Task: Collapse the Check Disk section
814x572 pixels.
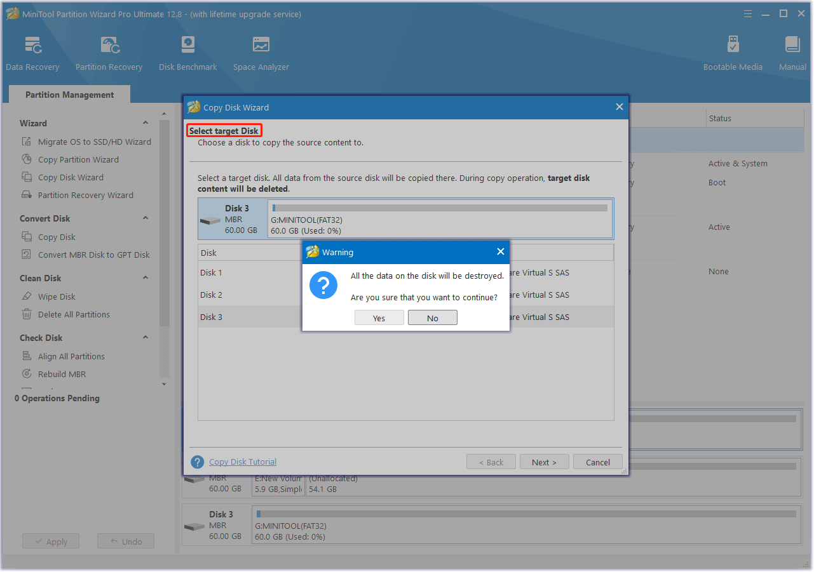Action: (x=145, y=338)
